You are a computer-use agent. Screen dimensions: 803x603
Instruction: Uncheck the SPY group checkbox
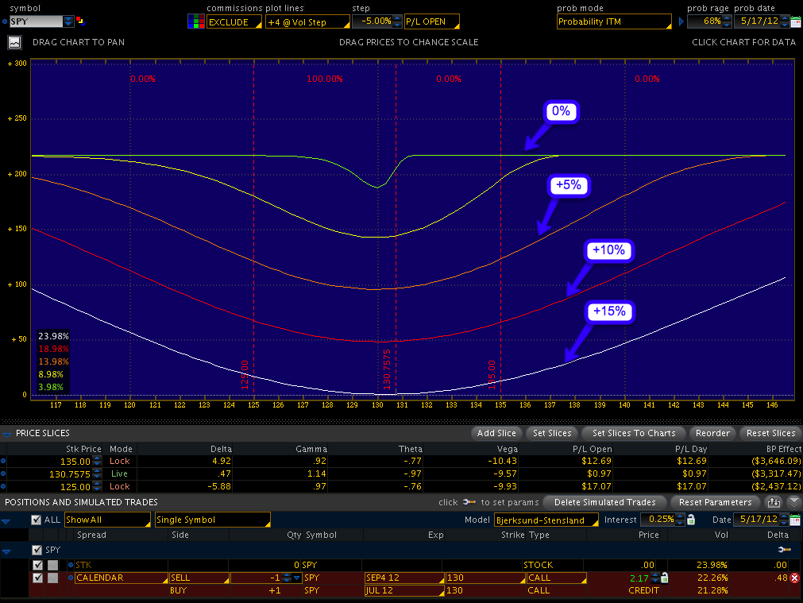point(37,550)
